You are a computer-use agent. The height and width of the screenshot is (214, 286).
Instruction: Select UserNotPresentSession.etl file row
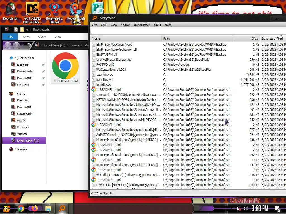[189, 60]
